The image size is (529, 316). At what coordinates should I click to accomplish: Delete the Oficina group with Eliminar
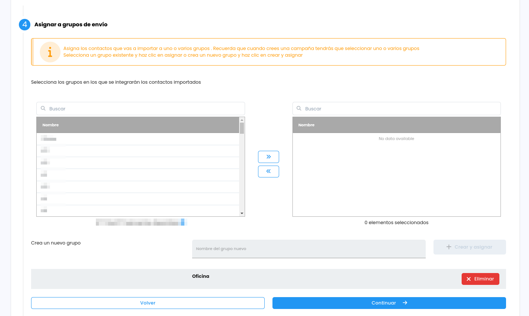point(480,279)
